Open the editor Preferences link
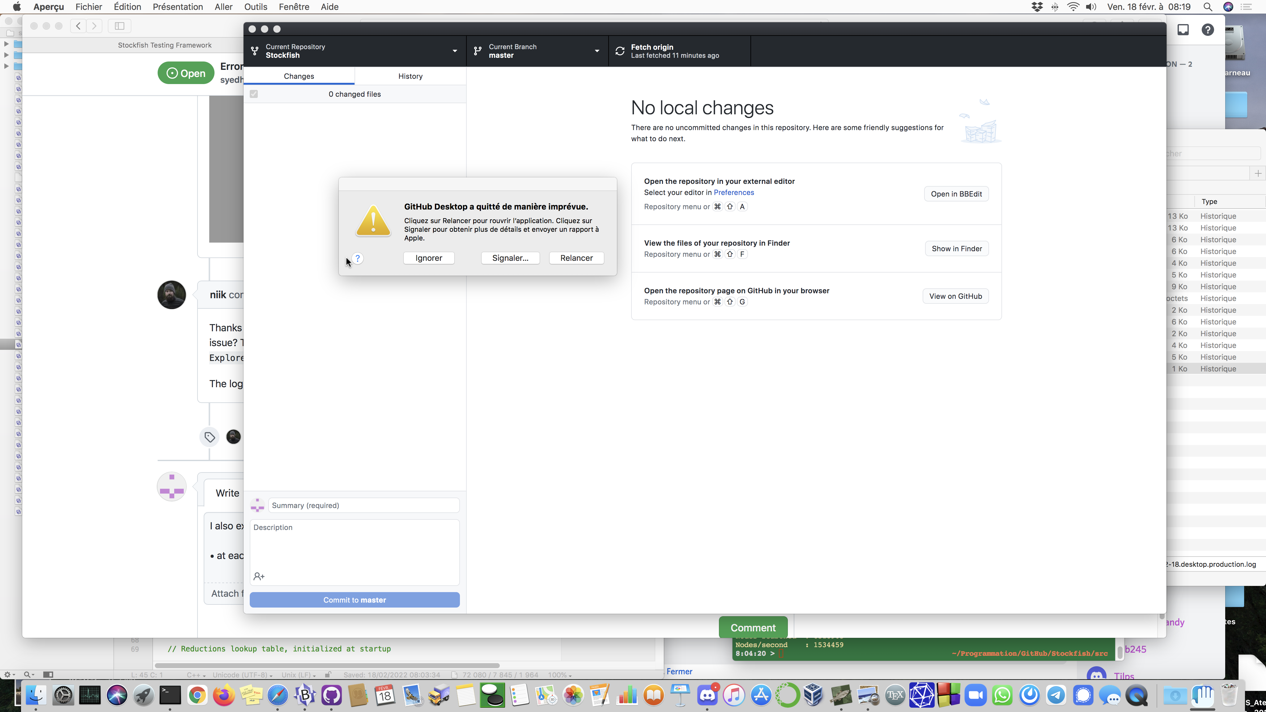This screenshot has height=712, width=1266. click(x=734, y=193)
